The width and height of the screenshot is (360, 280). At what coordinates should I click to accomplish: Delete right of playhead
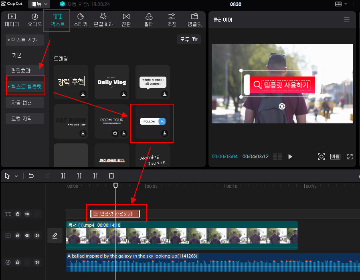coord(95,176)
